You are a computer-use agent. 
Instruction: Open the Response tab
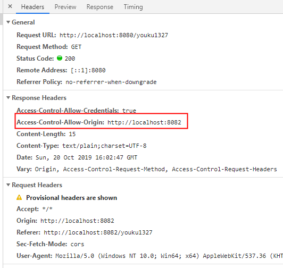click(100, 7)
